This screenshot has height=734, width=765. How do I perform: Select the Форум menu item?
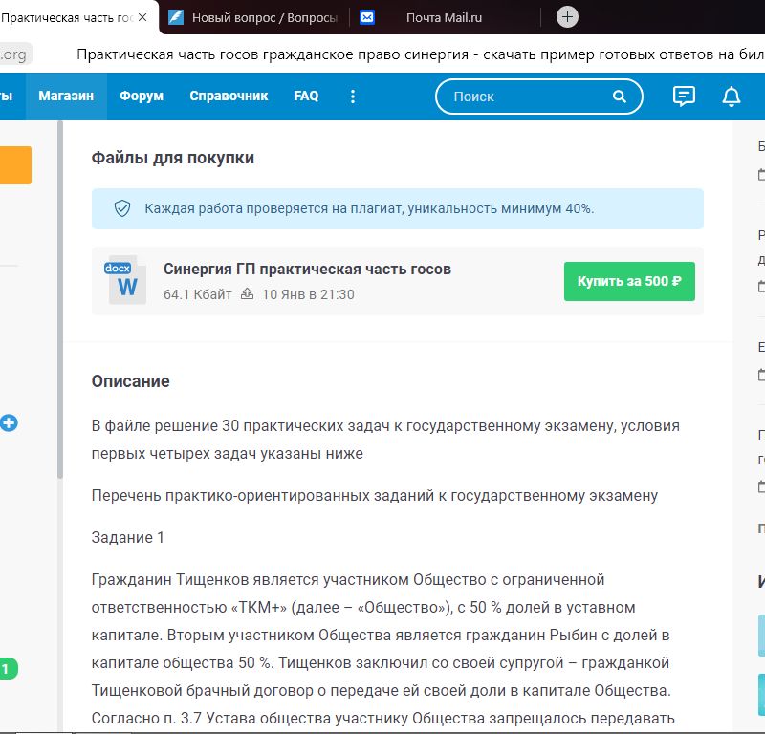tap(141, 96)
